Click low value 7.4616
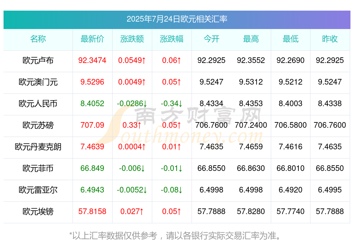 click(291, 147)
